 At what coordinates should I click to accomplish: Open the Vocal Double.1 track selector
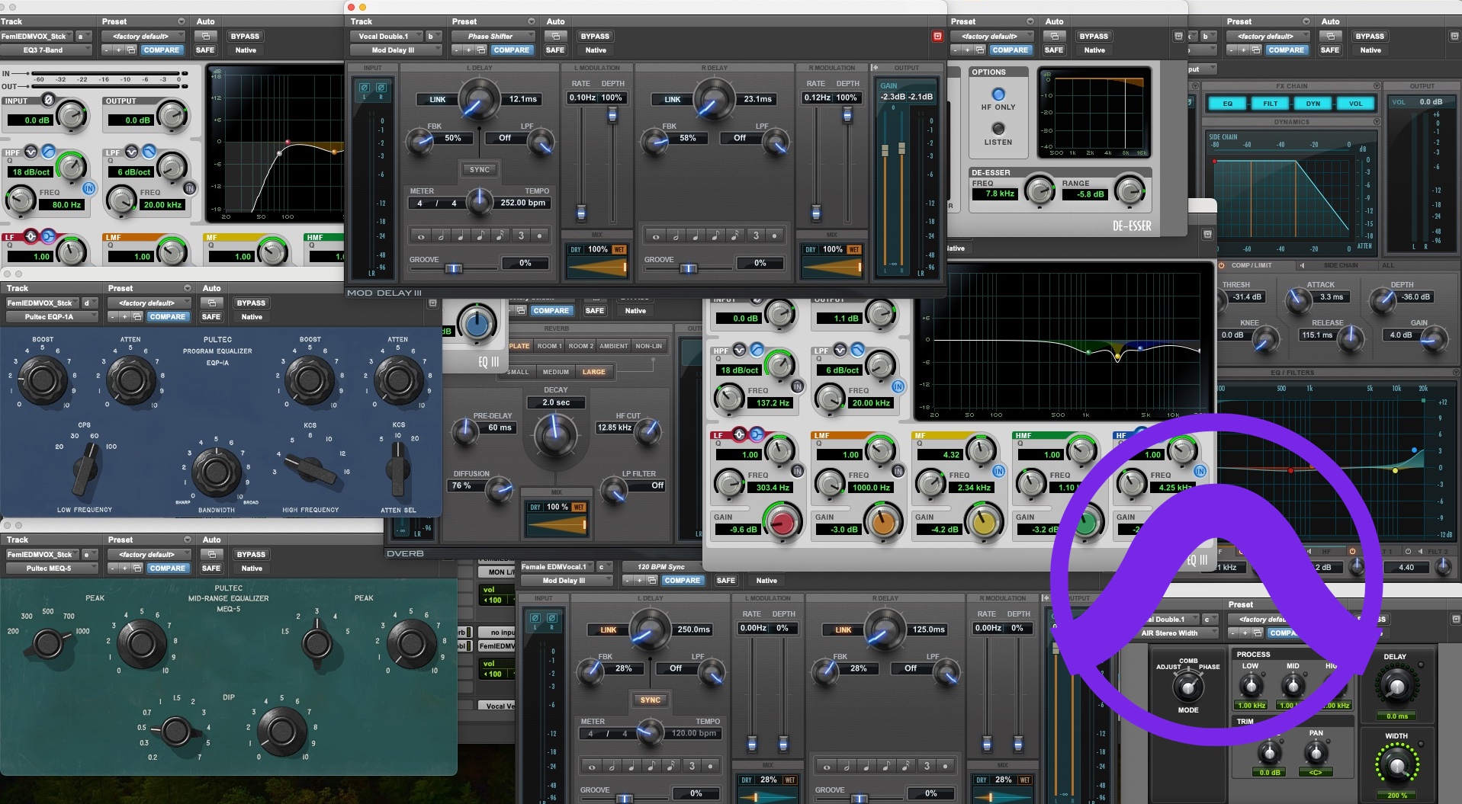click(385, 37)
